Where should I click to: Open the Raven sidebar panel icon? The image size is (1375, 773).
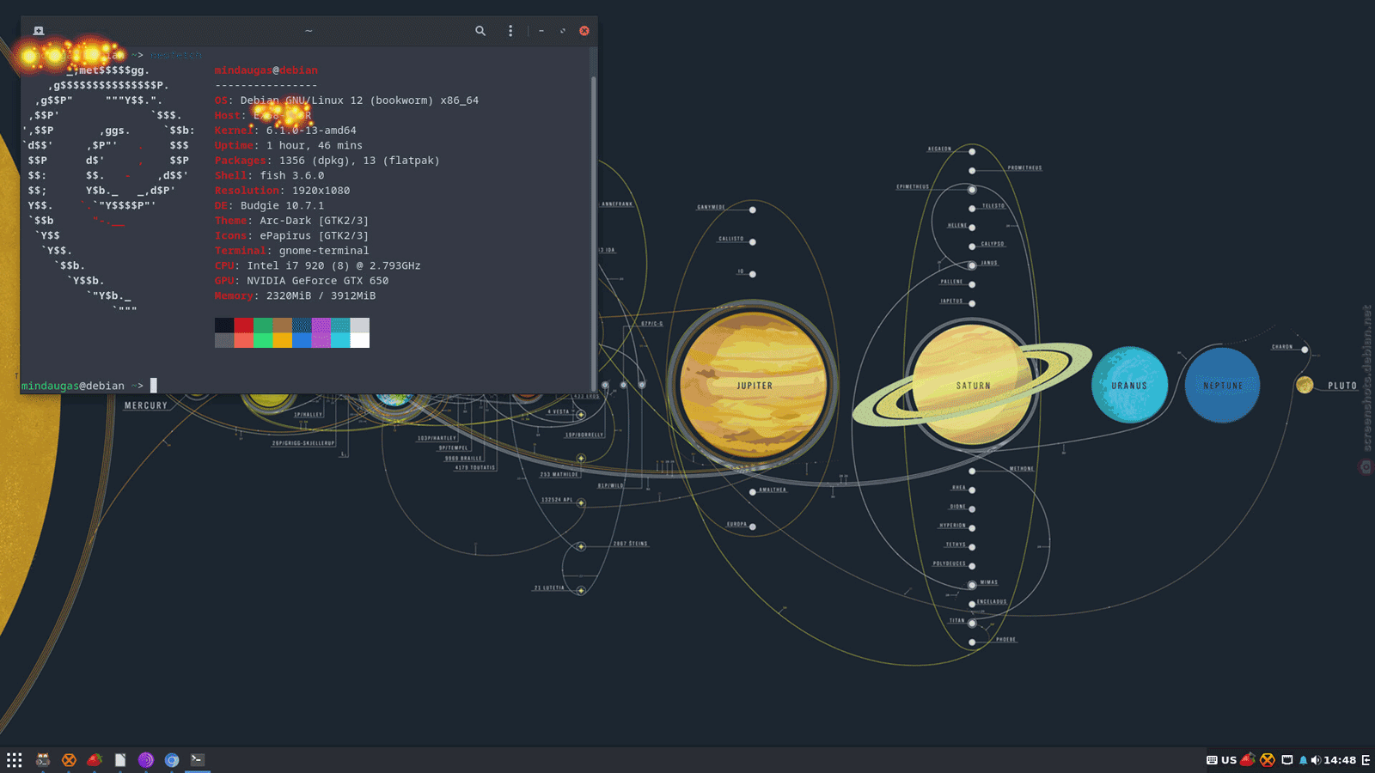tap(1366, 760)
